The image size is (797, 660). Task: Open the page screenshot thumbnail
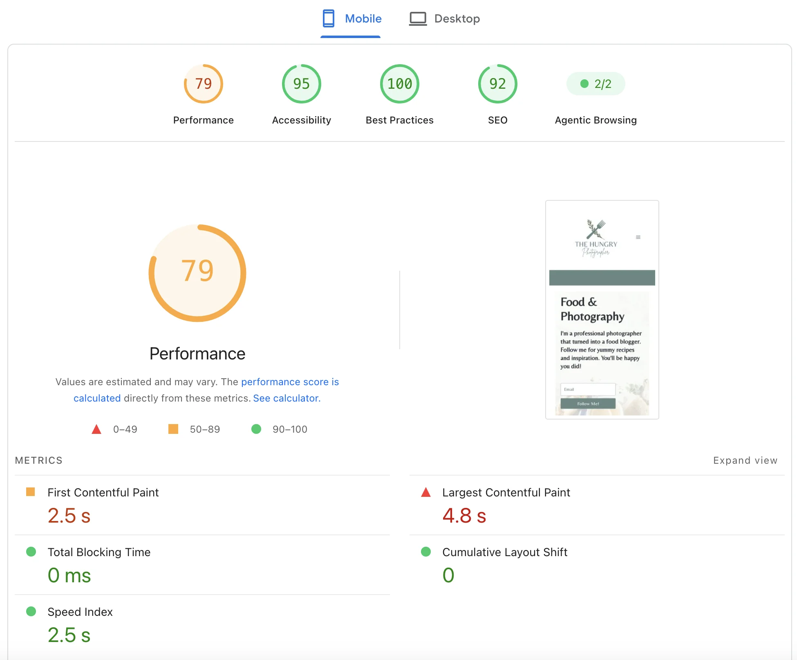point(602,310)
